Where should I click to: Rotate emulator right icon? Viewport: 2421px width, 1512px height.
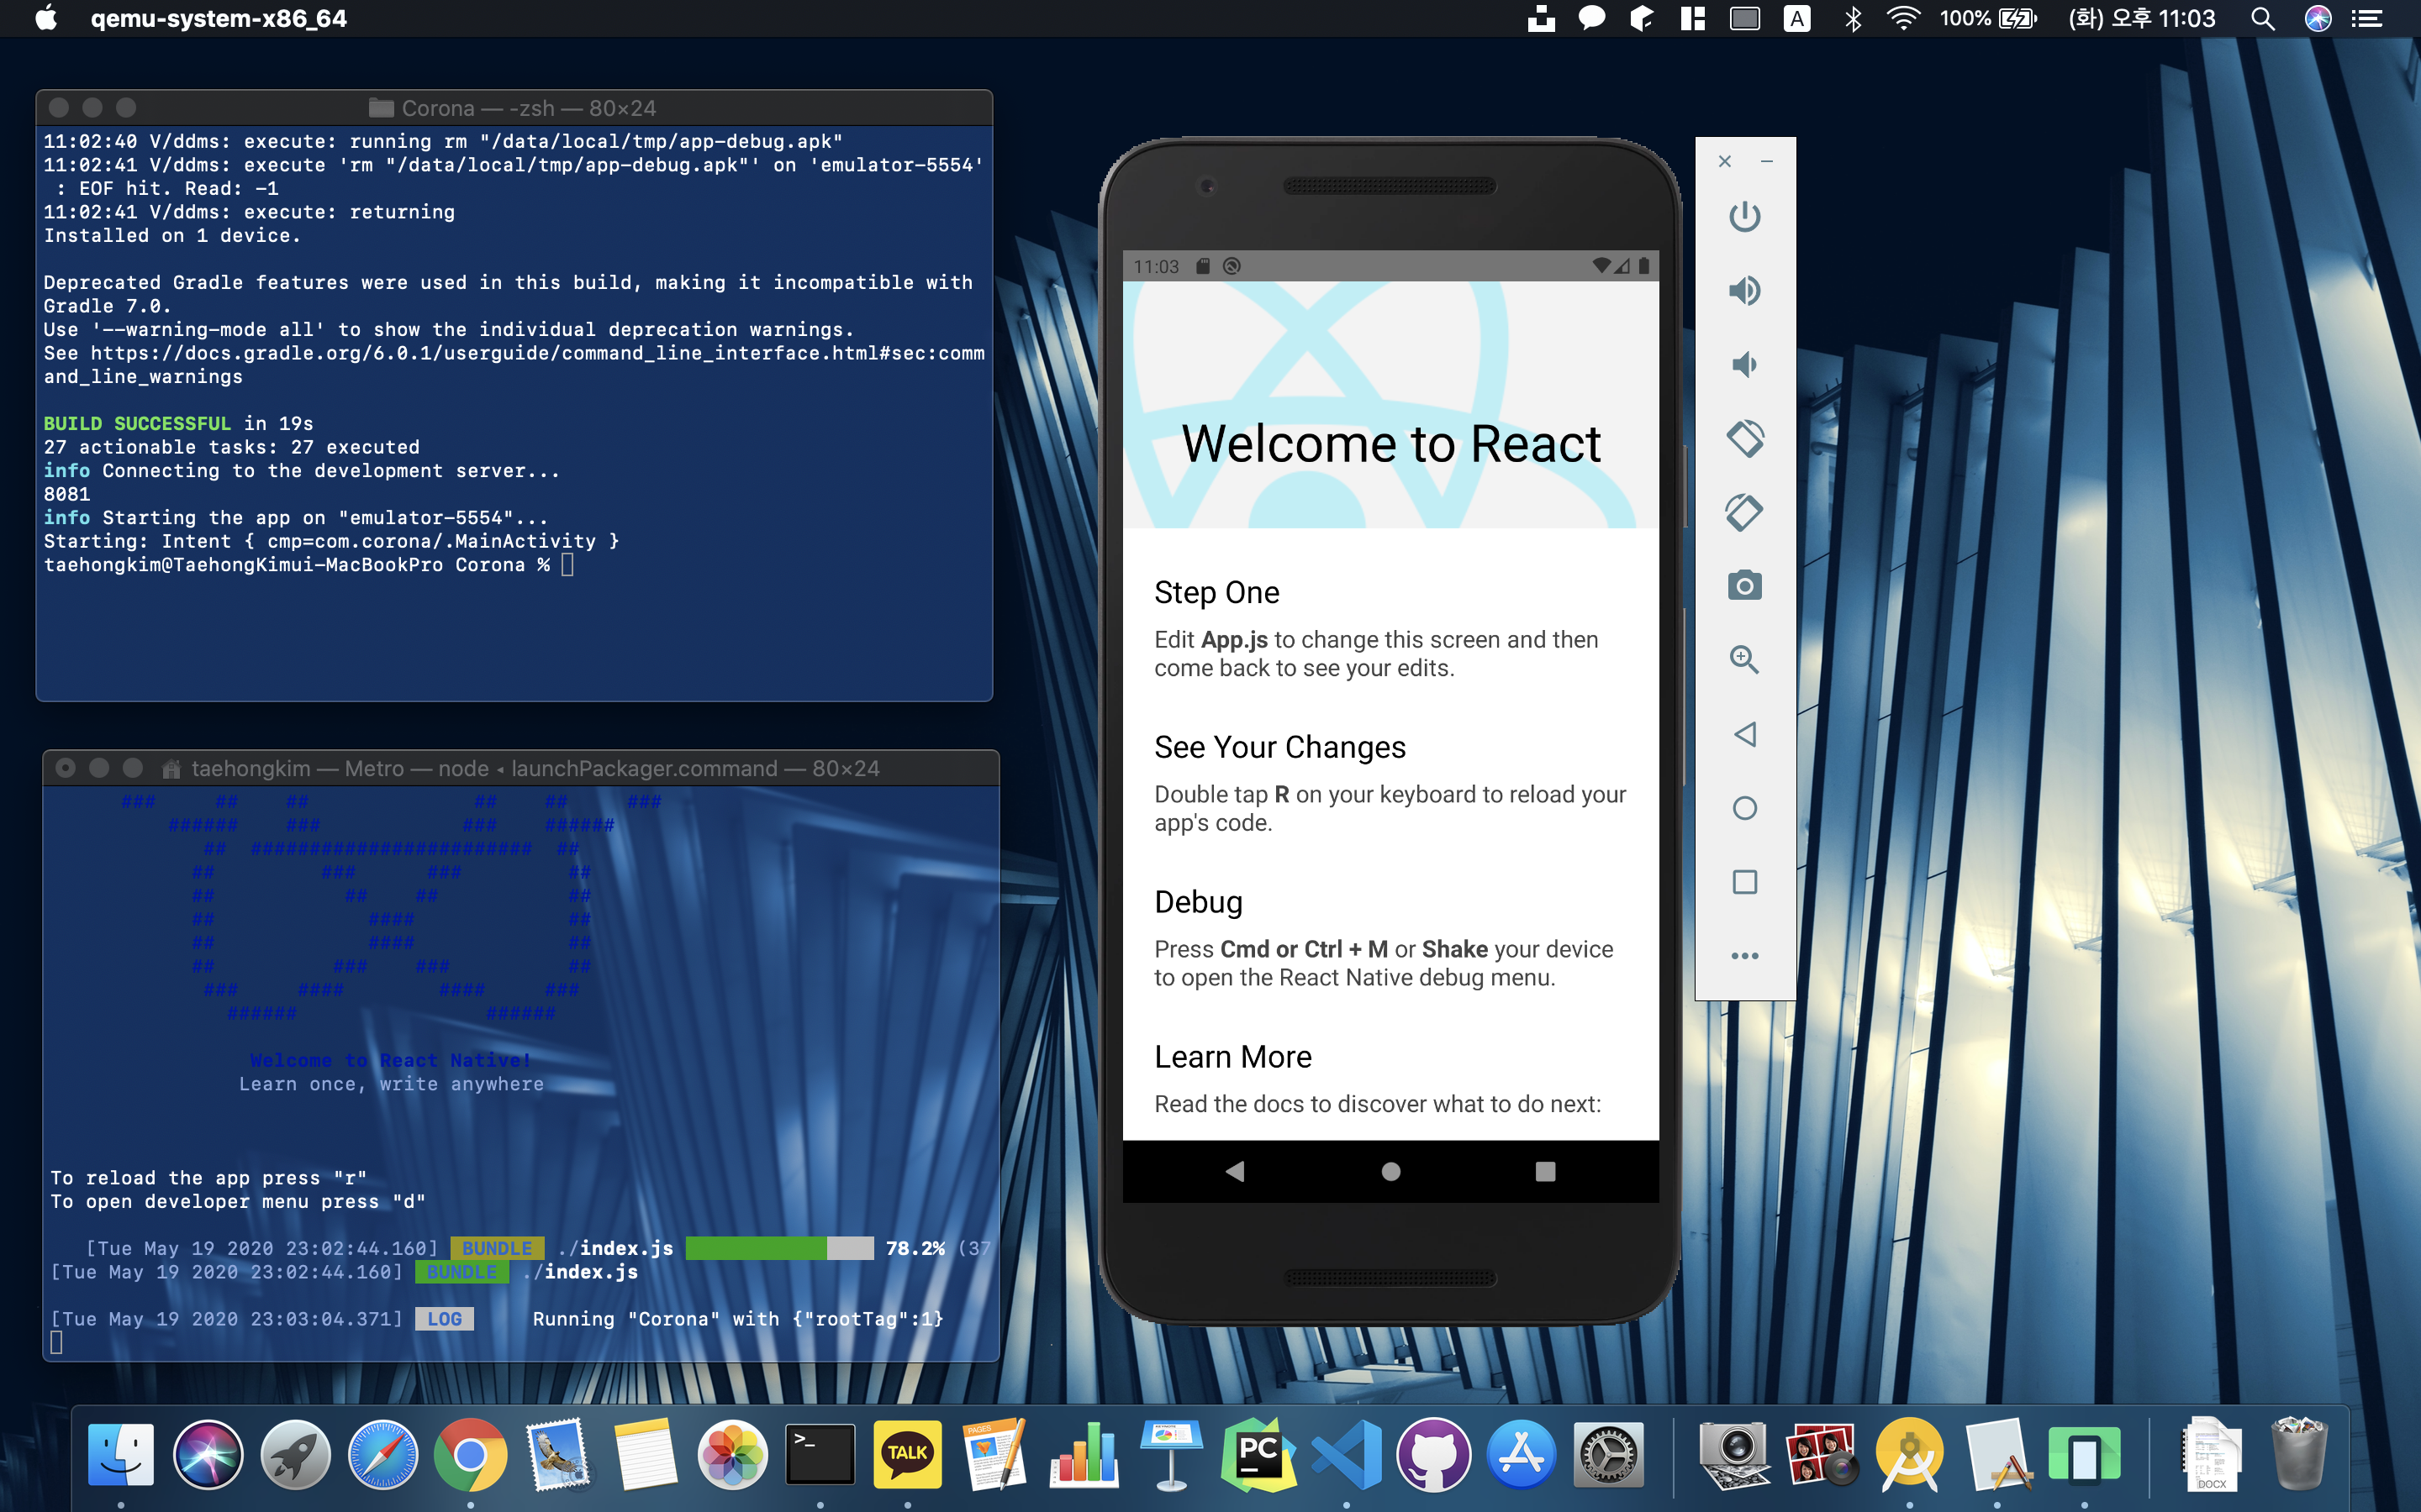(1743, 512)
